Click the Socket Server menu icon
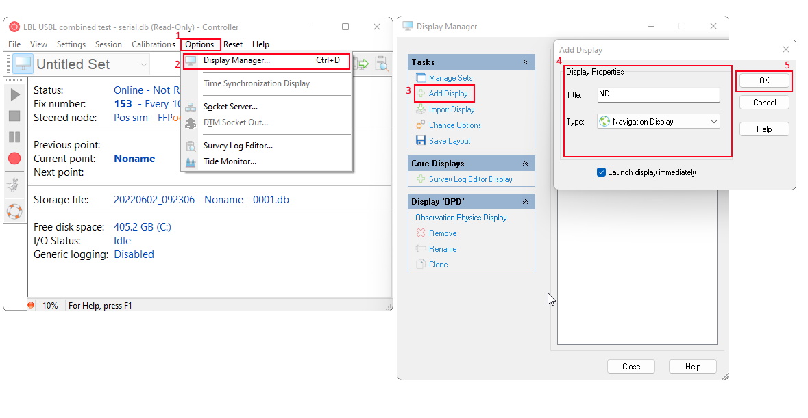Viewport: 808px width, 418px height. 191,107
